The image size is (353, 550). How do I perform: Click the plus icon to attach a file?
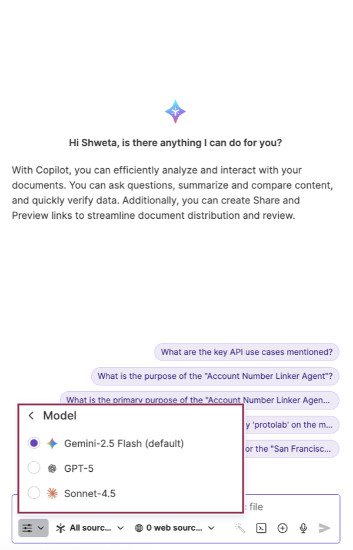(x=282, y=528)
